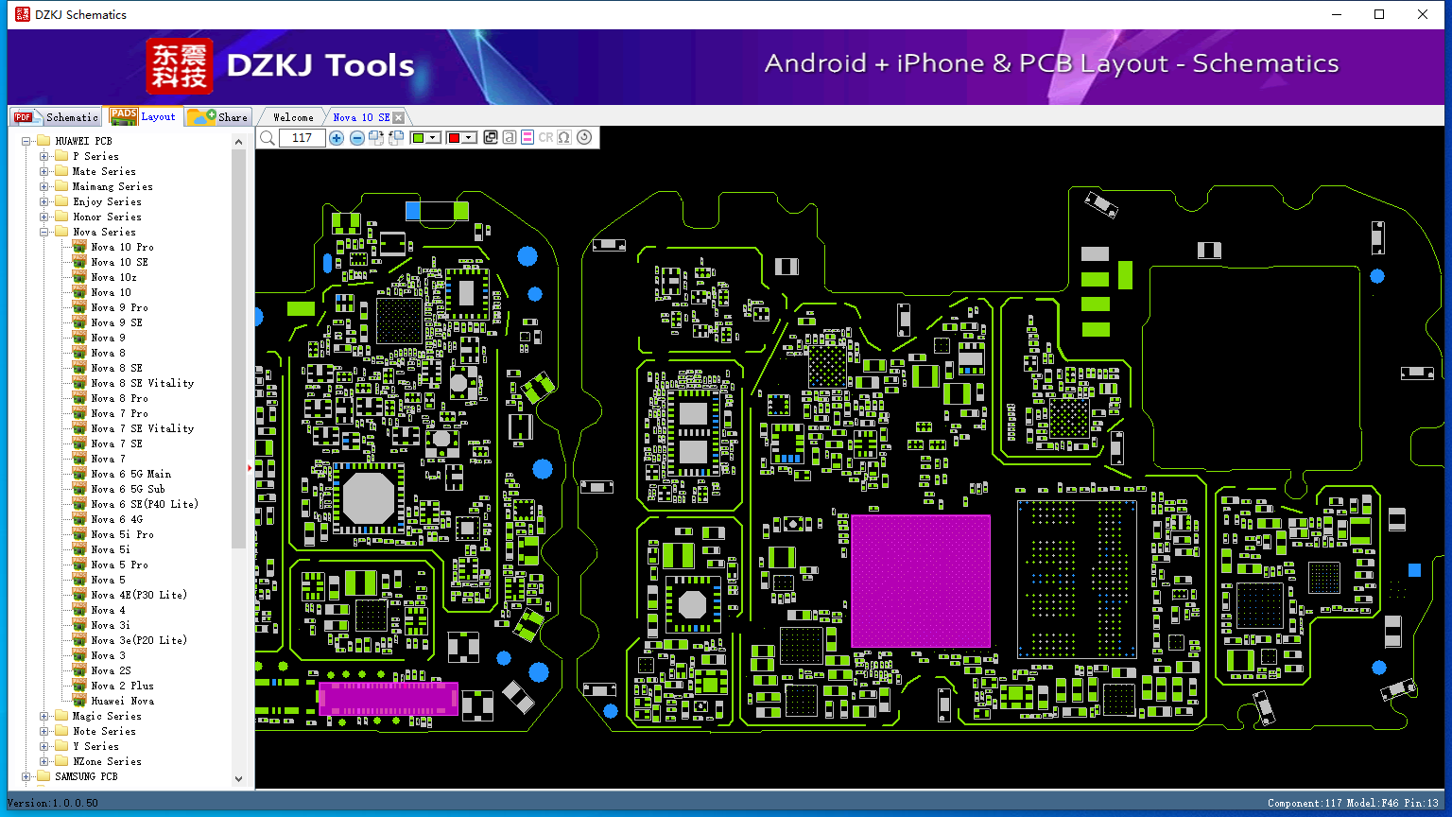Switch to the Schematic tab
The image size is (1452, 817).
point(56,116)
